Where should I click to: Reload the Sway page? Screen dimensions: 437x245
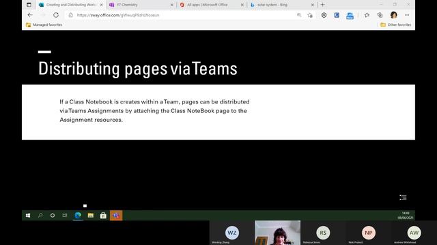coord(56,15)
